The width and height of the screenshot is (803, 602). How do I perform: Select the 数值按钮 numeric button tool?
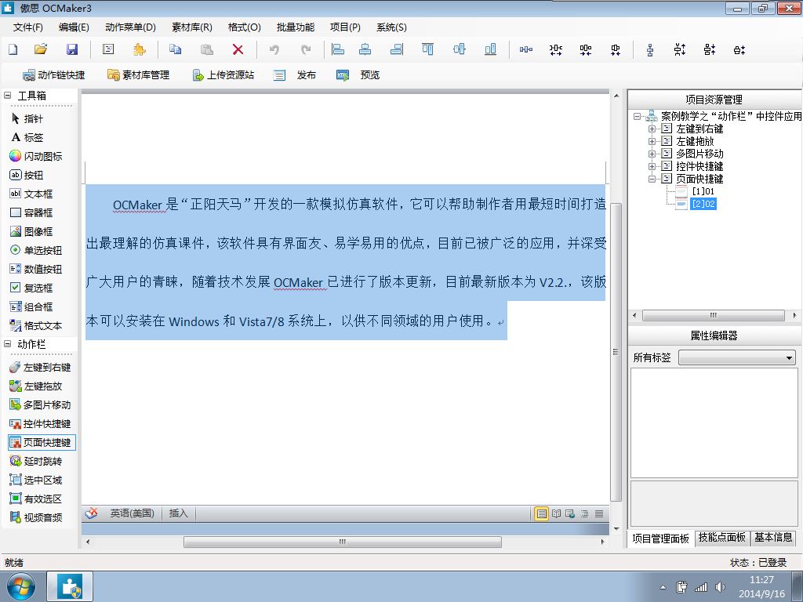[x=36, y=269]
